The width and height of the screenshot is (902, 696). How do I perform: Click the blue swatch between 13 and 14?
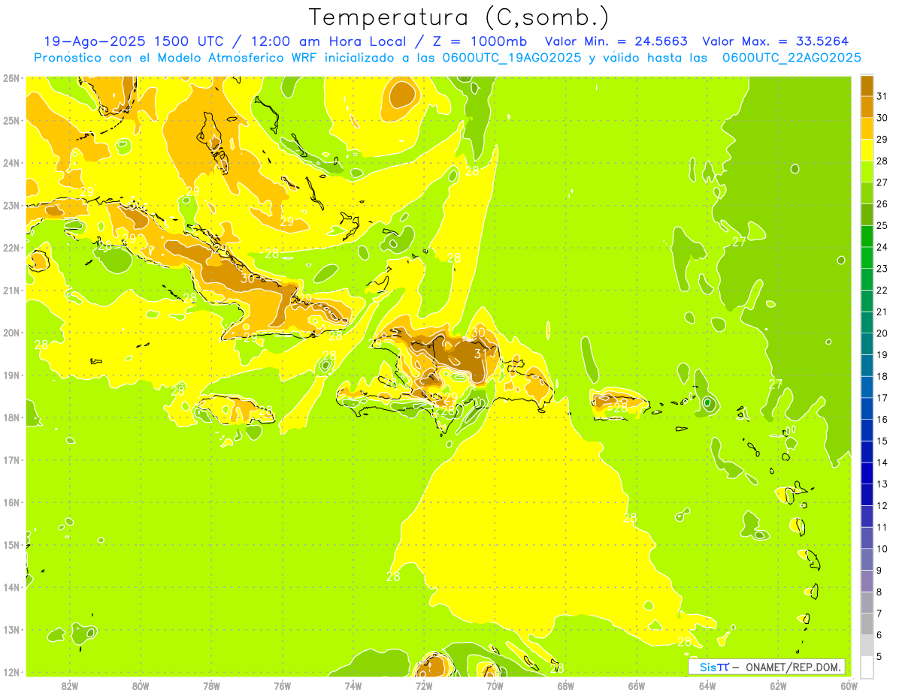pos(867,474)
